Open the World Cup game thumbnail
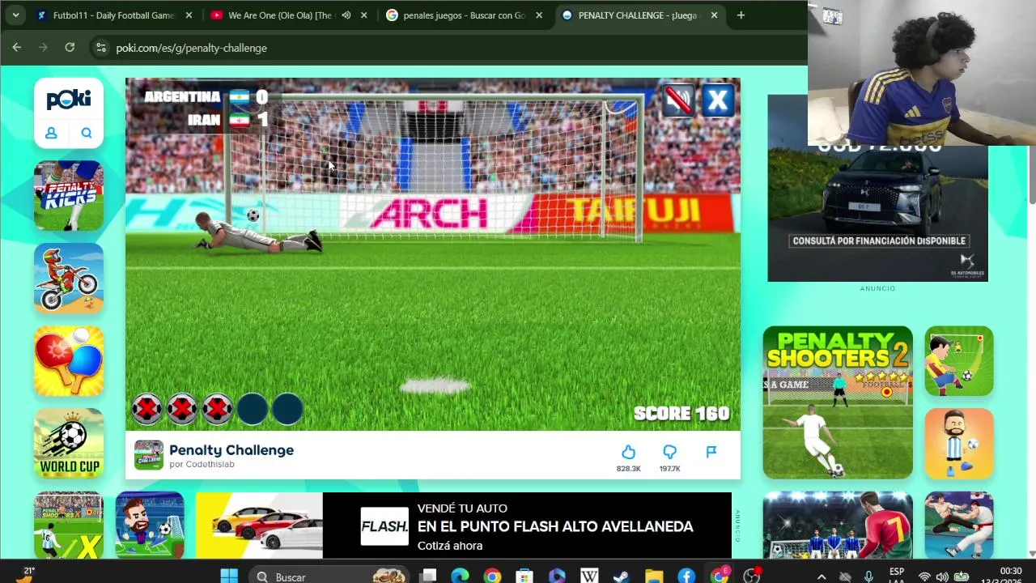1036x583 pixels. point(69,443)
